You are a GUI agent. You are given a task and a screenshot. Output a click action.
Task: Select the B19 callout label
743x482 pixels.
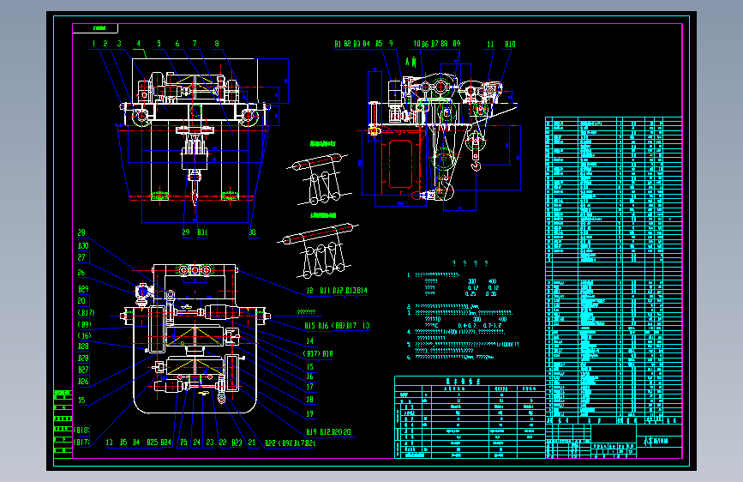pyautogui.click(x=311, y=431)
